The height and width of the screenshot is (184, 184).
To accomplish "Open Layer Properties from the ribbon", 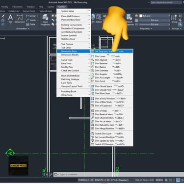I will [45, 20].
